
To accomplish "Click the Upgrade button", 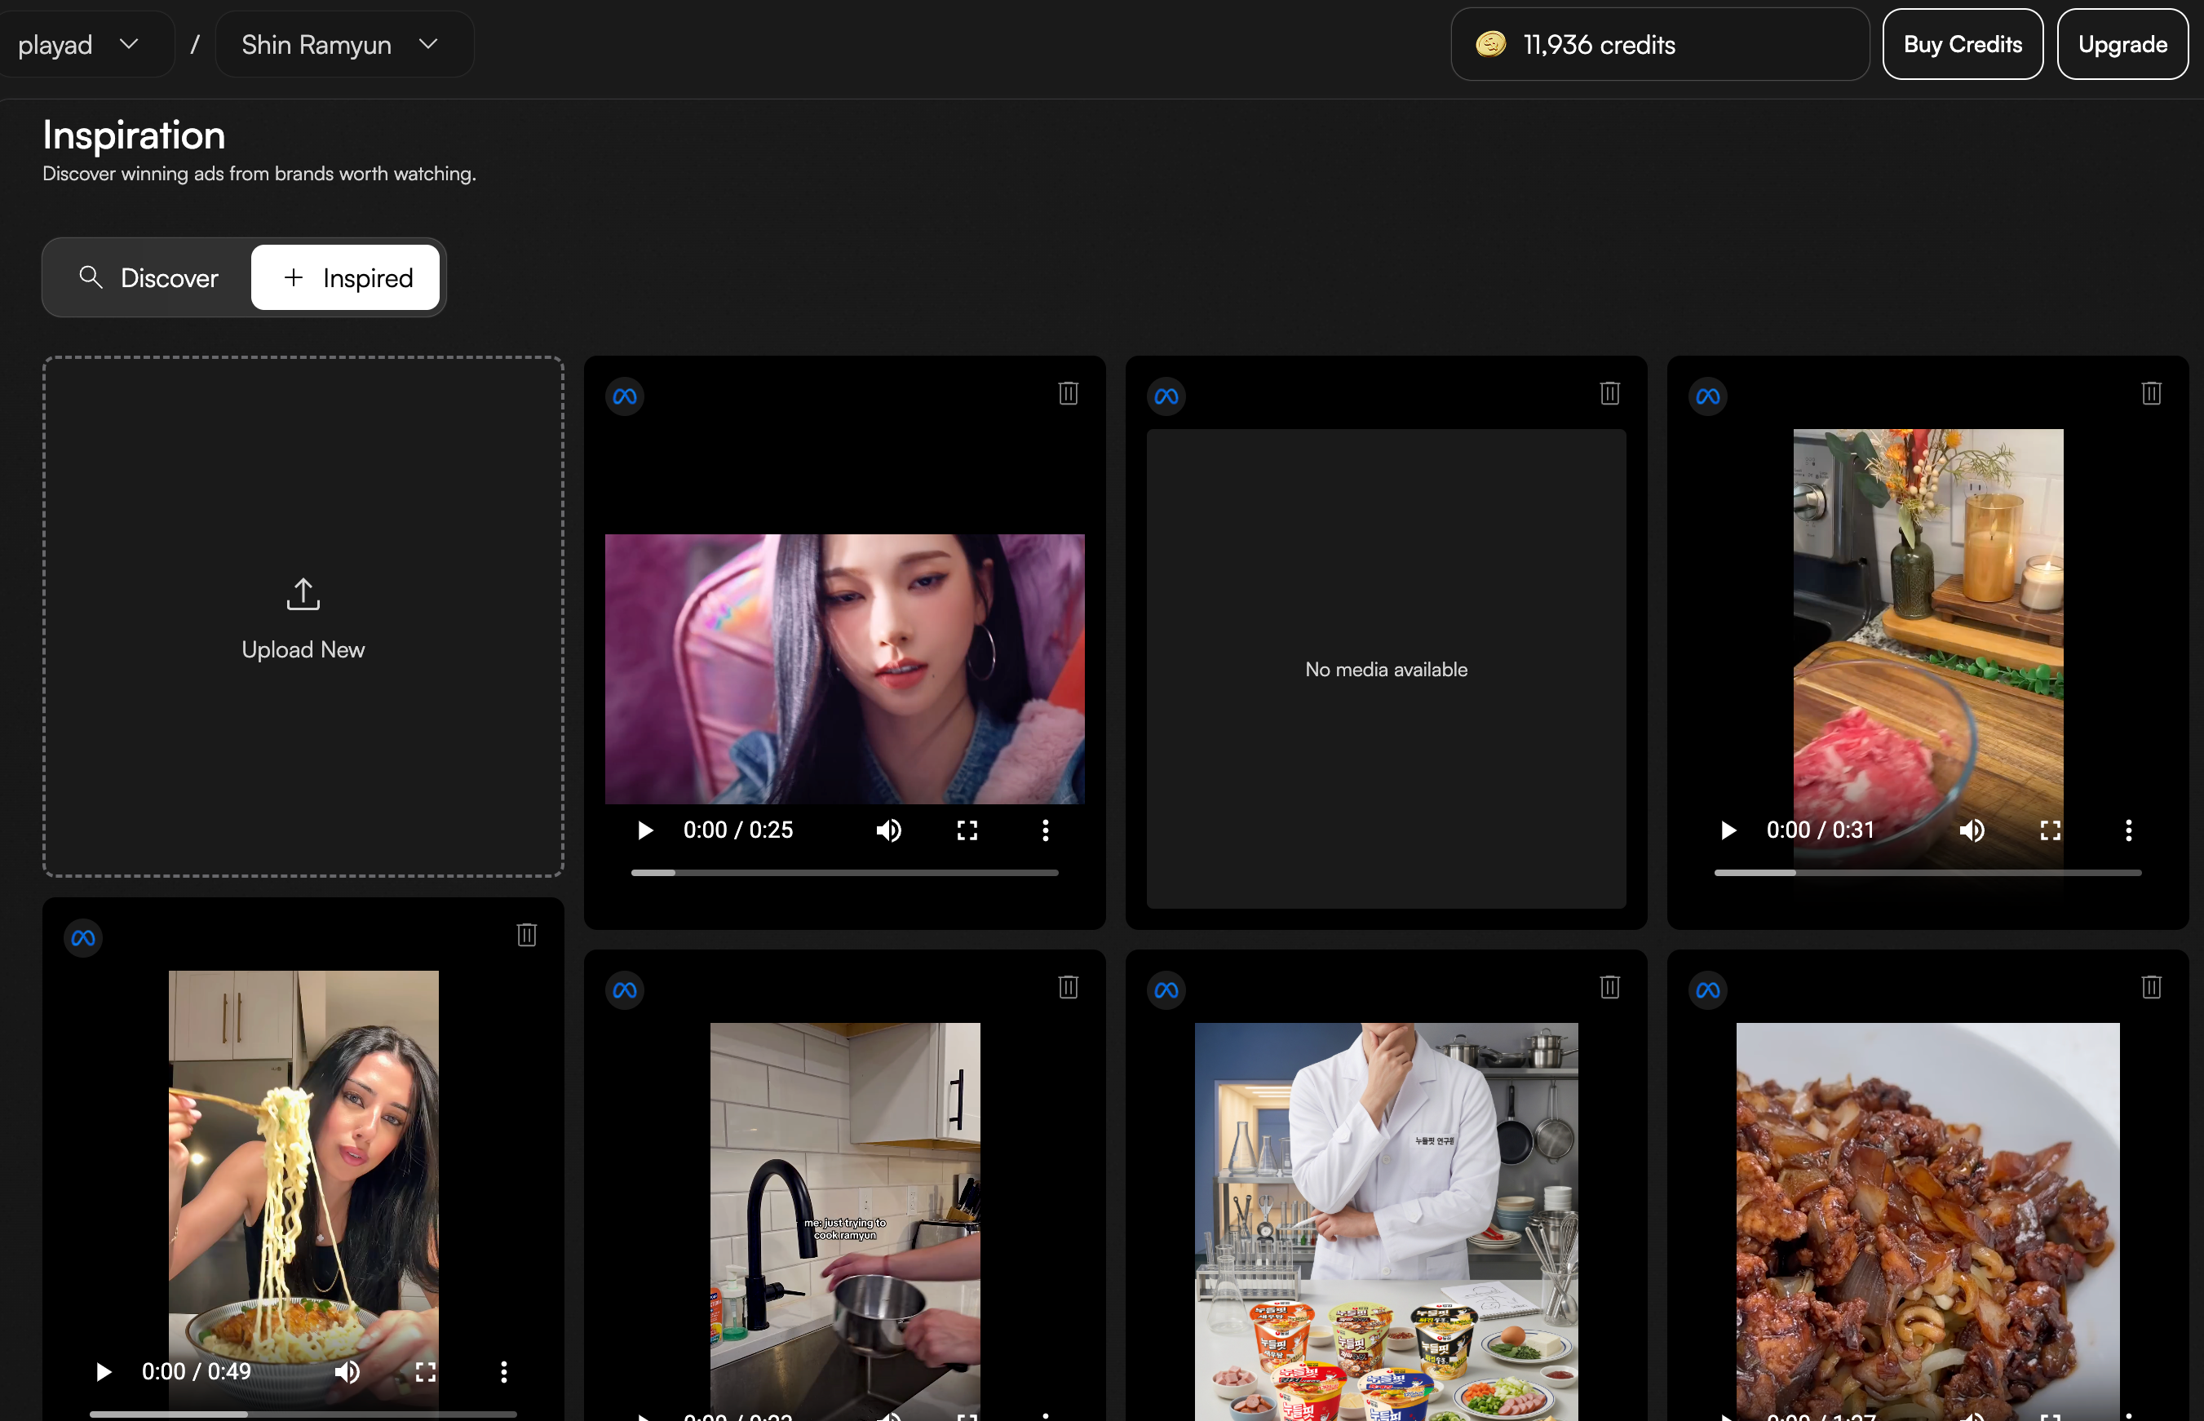I will pyautogui.click(x=2122, y=44).
